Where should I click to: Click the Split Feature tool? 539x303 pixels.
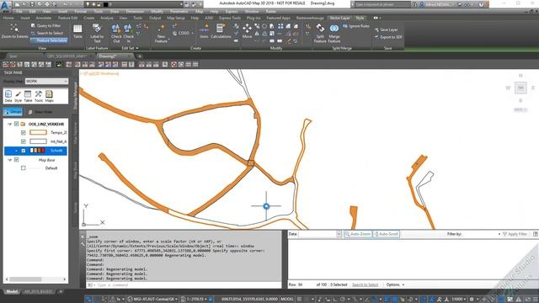pos(320,34)
